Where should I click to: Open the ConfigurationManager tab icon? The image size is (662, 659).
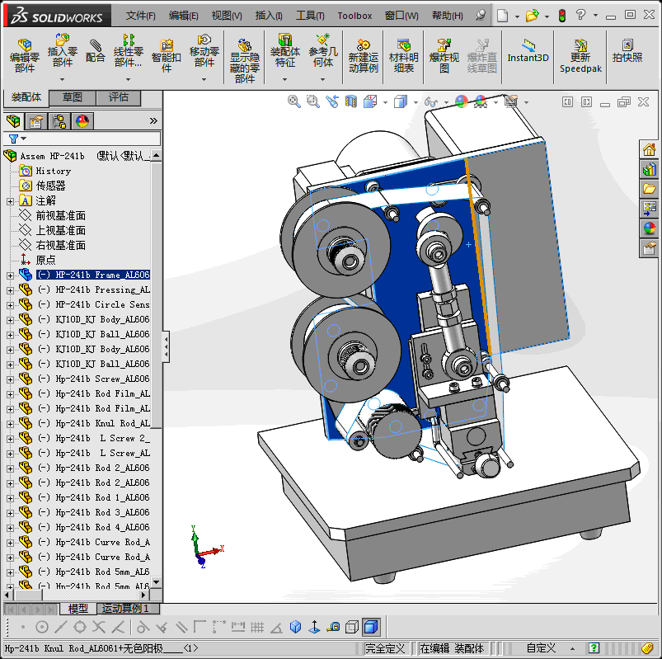[59, 121]
